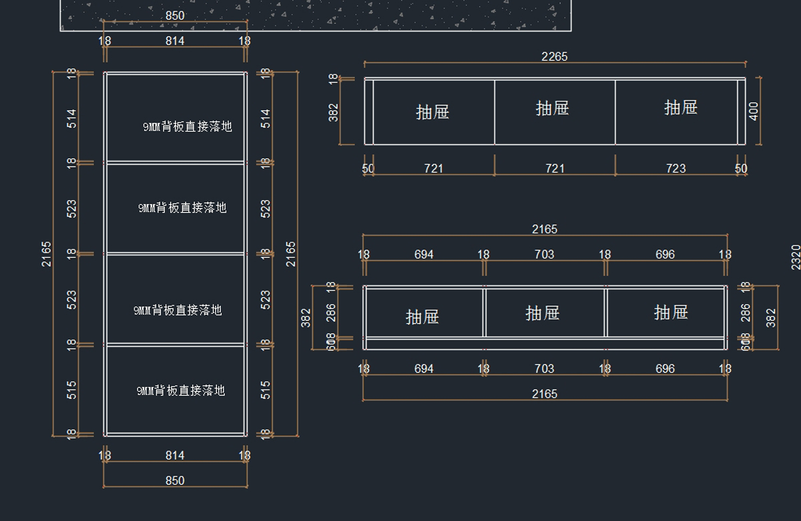Select the 2165 dimension below the lower drawer cabinet

[544, 394]
